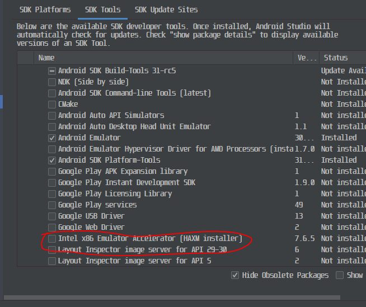The height and width of the screenshot is (307, 366).
Task: Check Android Emulator Hypervisor Driver for AMD checkbox
Action: (52, 149)
